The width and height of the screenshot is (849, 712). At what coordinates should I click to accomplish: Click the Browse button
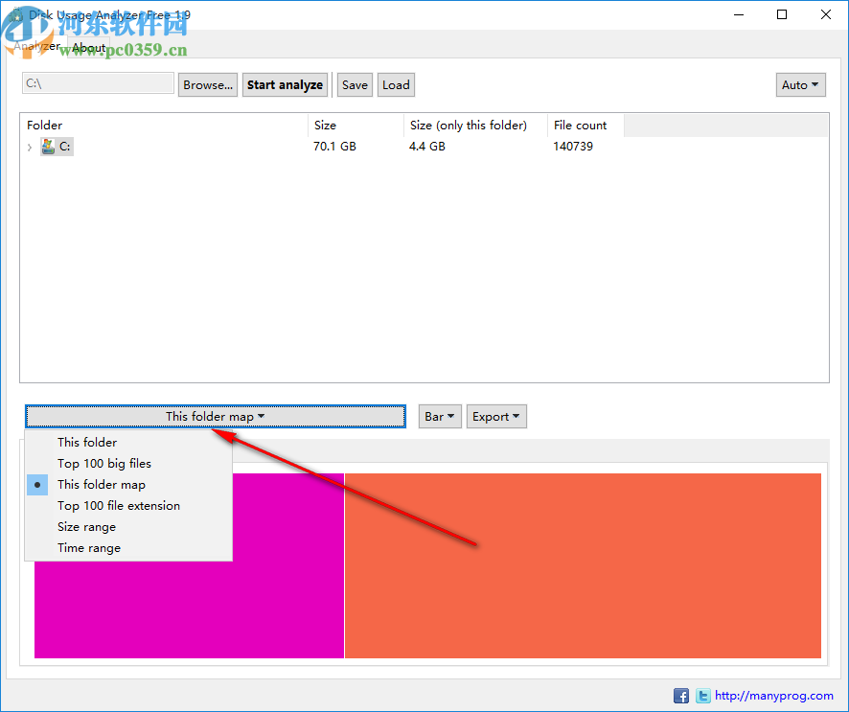click(207, 84)
